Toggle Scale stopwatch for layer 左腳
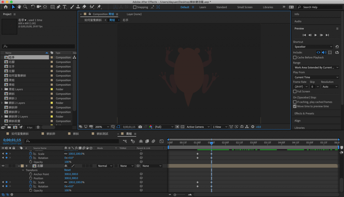 (x=31, y=182)
